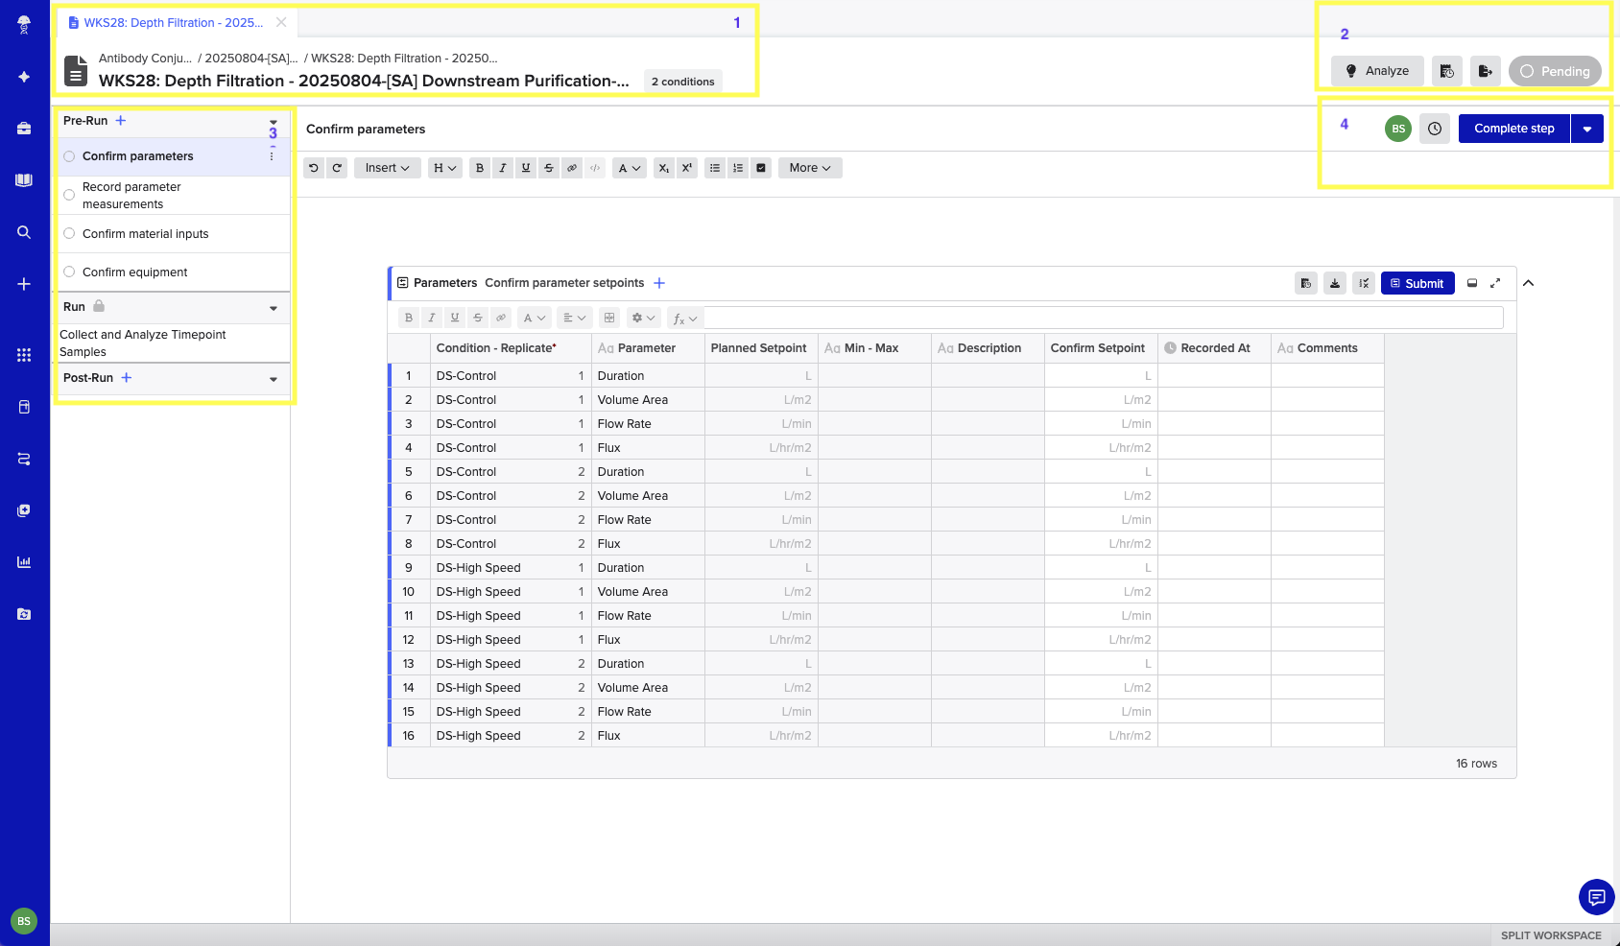Open the text color picker dropdown
1620x946 pixels.
[630, 168]
